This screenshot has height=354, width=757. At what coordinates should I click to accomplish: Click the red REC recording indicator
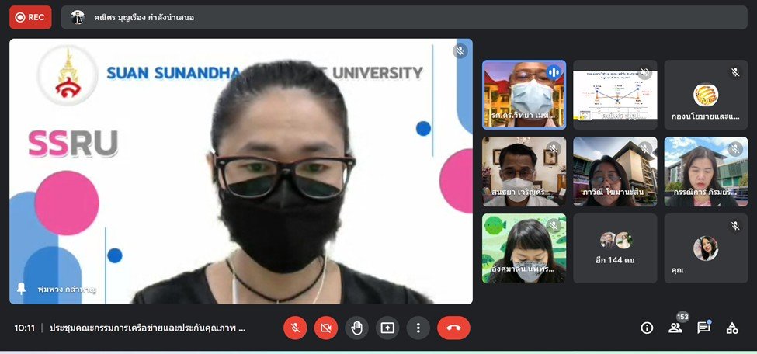[30, 17]
